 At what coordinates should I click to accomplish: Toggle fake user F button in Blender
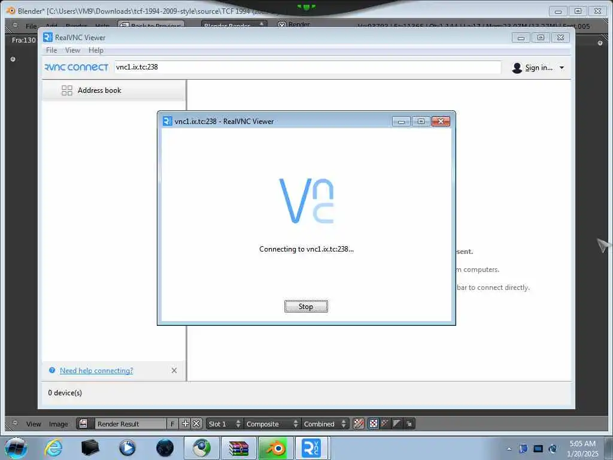172,423
